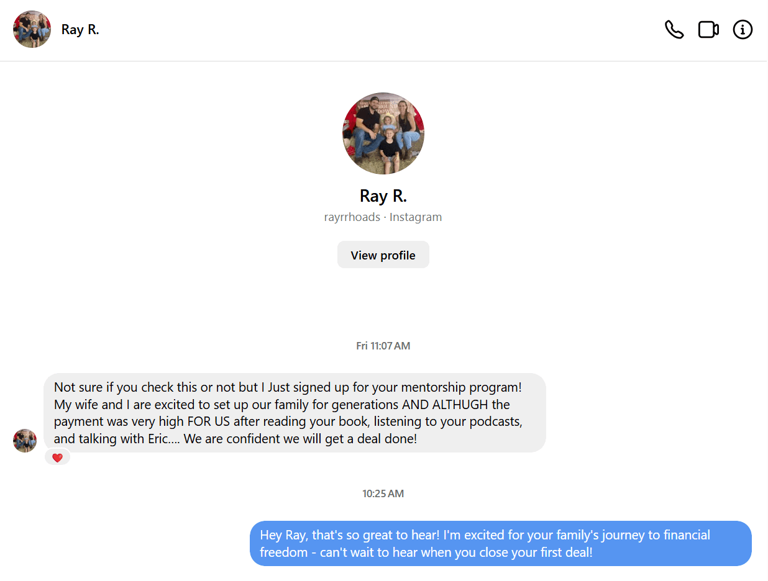This screenshot has width=768, height=581.
Task: Open the large centered profile picture
Action: 383,133
